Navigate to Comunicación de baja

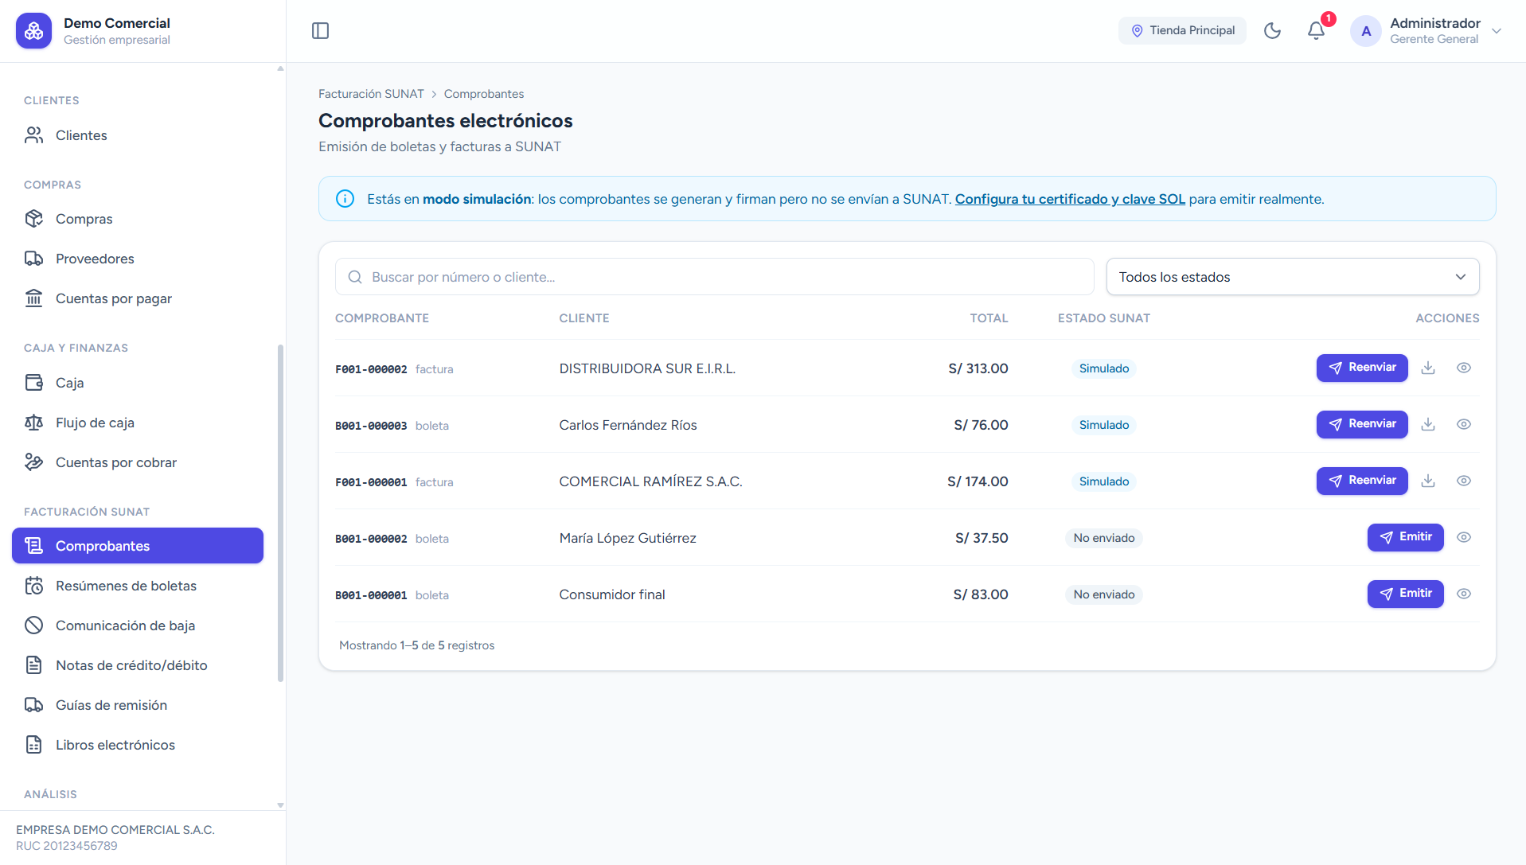tap(138, 625)
